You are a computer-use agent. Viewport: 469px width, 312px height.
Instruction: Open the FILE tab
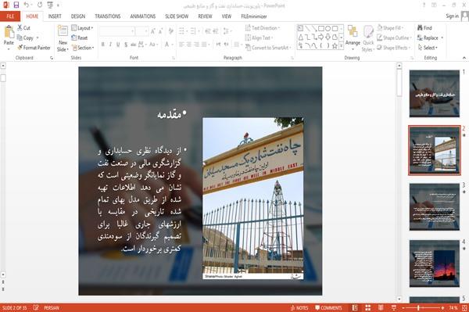(10, 16)
